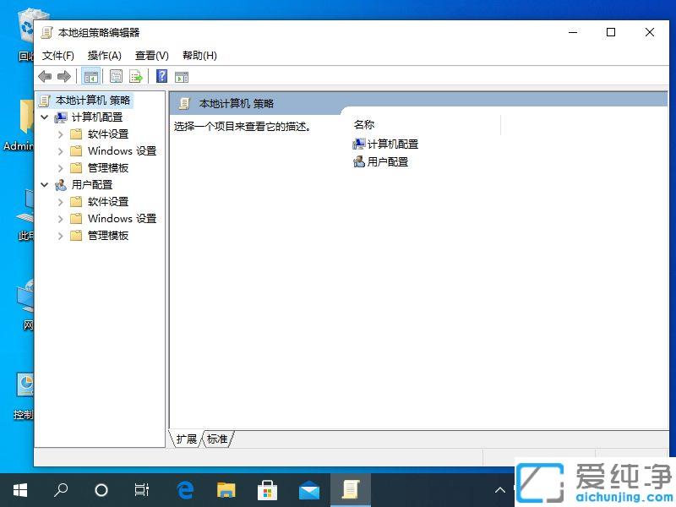Viewport: 676px width, 507px height.
Task: Launch Microsoft Edge from the taskbar
Action: 184,489
